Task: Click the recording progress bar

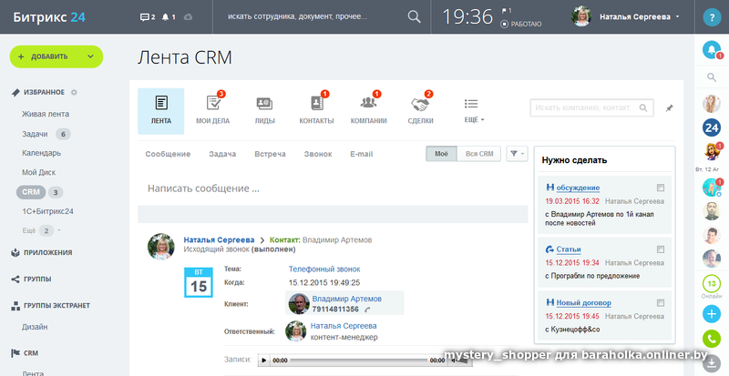Action: tap(358, 361)
